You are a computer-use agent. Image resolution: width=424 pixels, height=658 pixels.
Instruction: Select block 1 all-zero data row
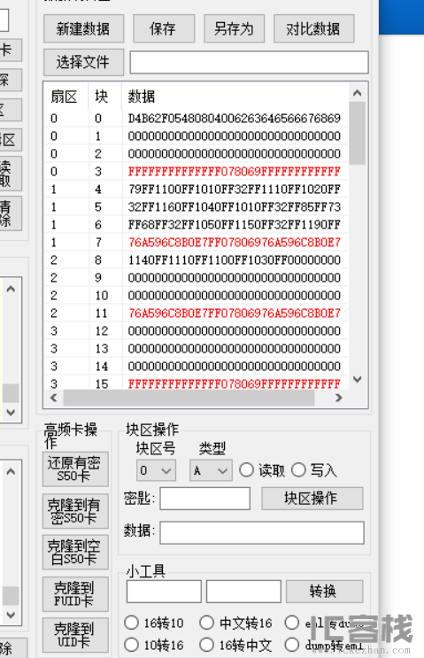[197, 136]
